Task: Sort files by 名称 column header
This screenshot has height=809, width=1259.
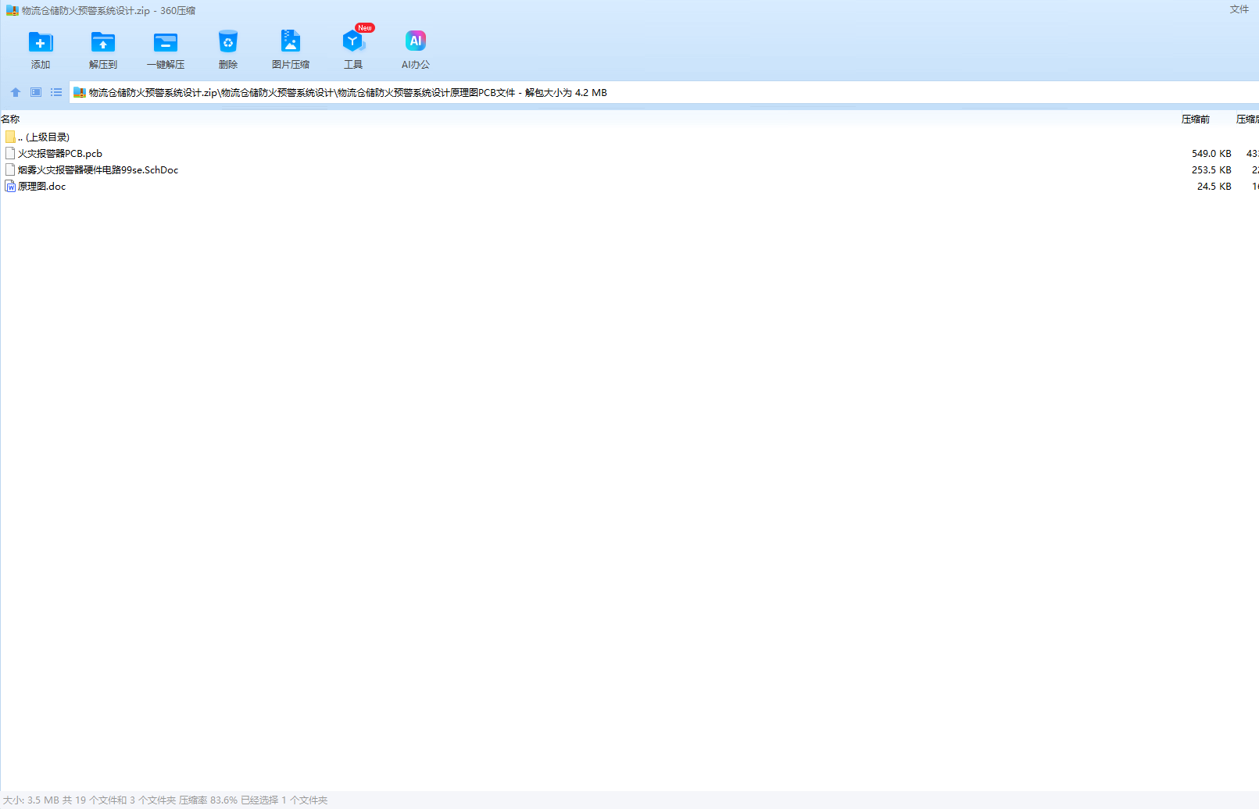Action: [11, 119]
